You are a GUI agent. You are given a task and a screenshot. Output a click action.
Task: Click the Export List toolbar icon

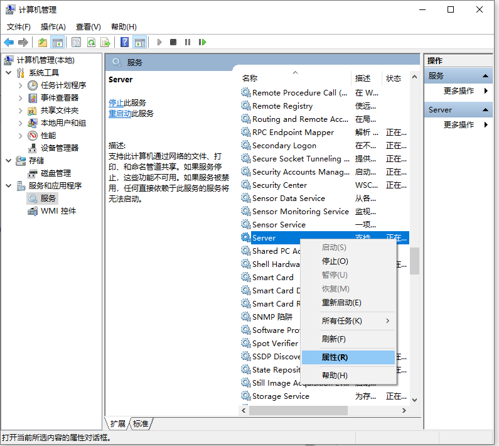[x=105, y=42]
